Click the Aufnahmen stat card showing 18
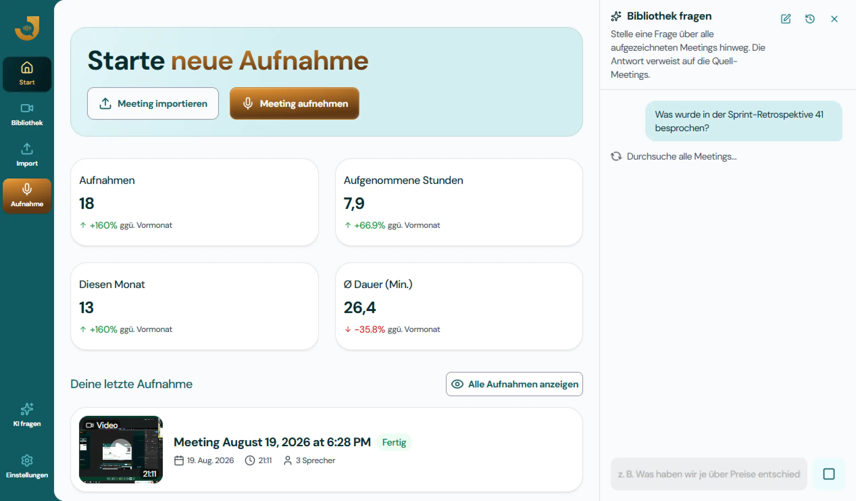This screenshot has width=856, height=501. [x=194, y=202]
